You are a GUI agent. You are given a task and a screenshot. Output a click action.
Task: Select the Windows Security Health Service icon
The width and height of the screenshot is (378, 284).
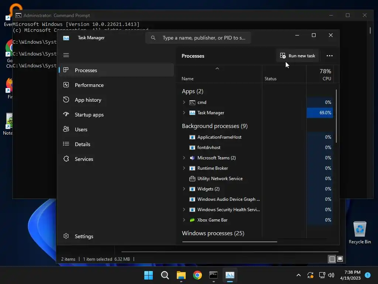tap(192, 210)
